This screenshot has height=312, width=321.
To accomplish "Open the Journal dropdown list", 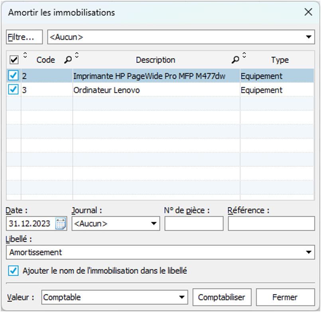I will (154, 224).
